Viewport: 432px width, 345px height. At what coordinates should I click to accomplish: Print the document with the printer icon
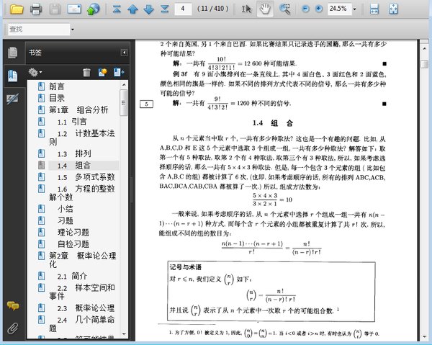36,9
